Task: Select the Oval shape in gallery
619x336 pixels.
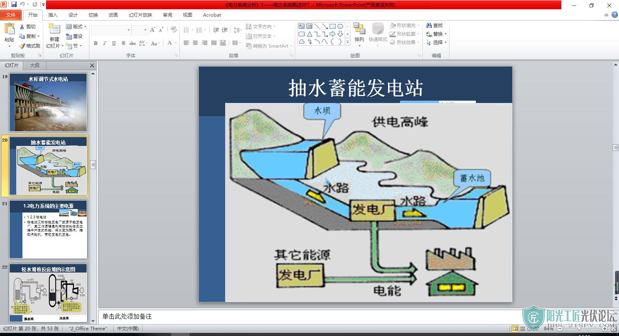Action: point(340,26)
